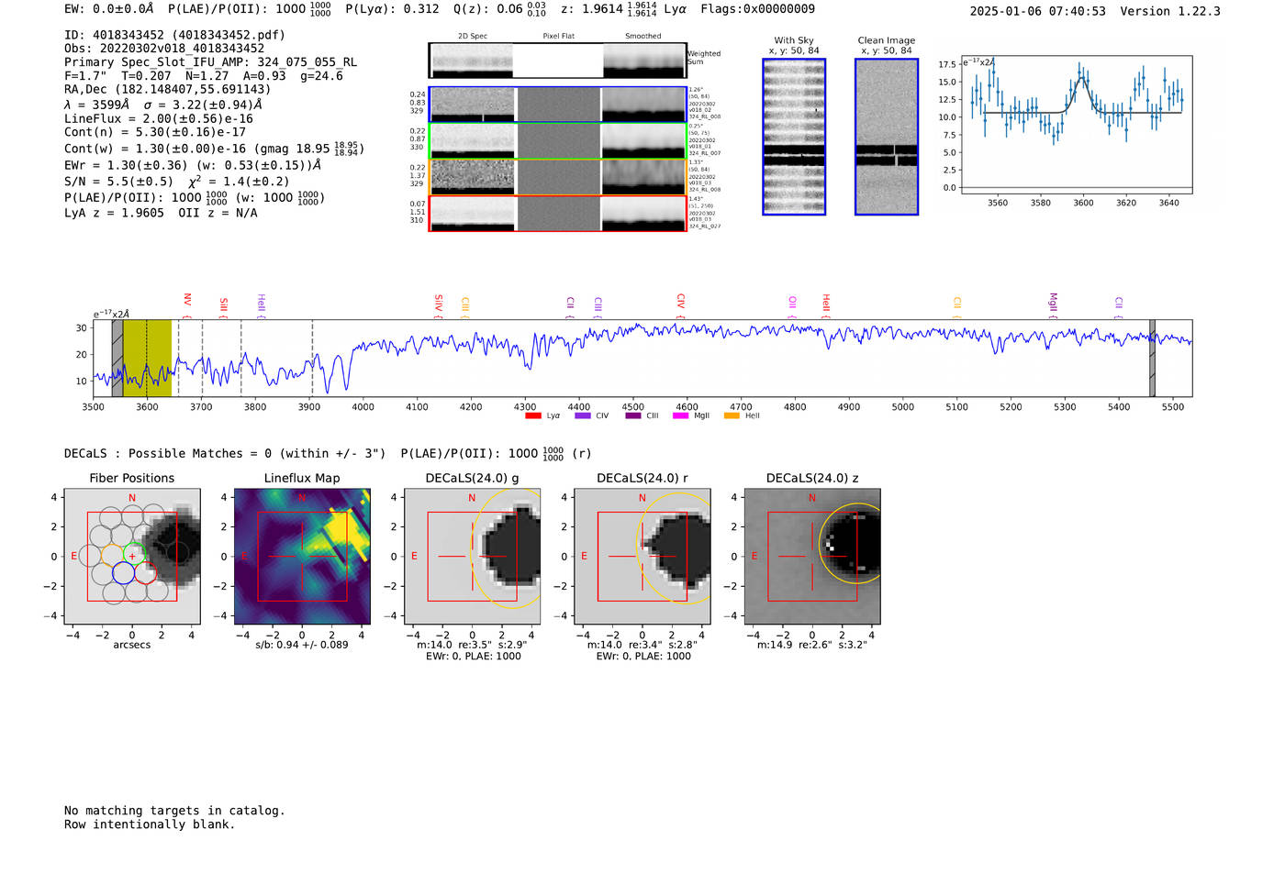Click the Gaussian emission line fit plot

coord(1076,125)
